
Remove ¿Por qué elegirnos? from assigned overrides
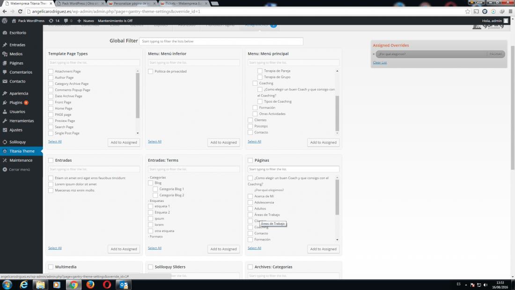374,54
